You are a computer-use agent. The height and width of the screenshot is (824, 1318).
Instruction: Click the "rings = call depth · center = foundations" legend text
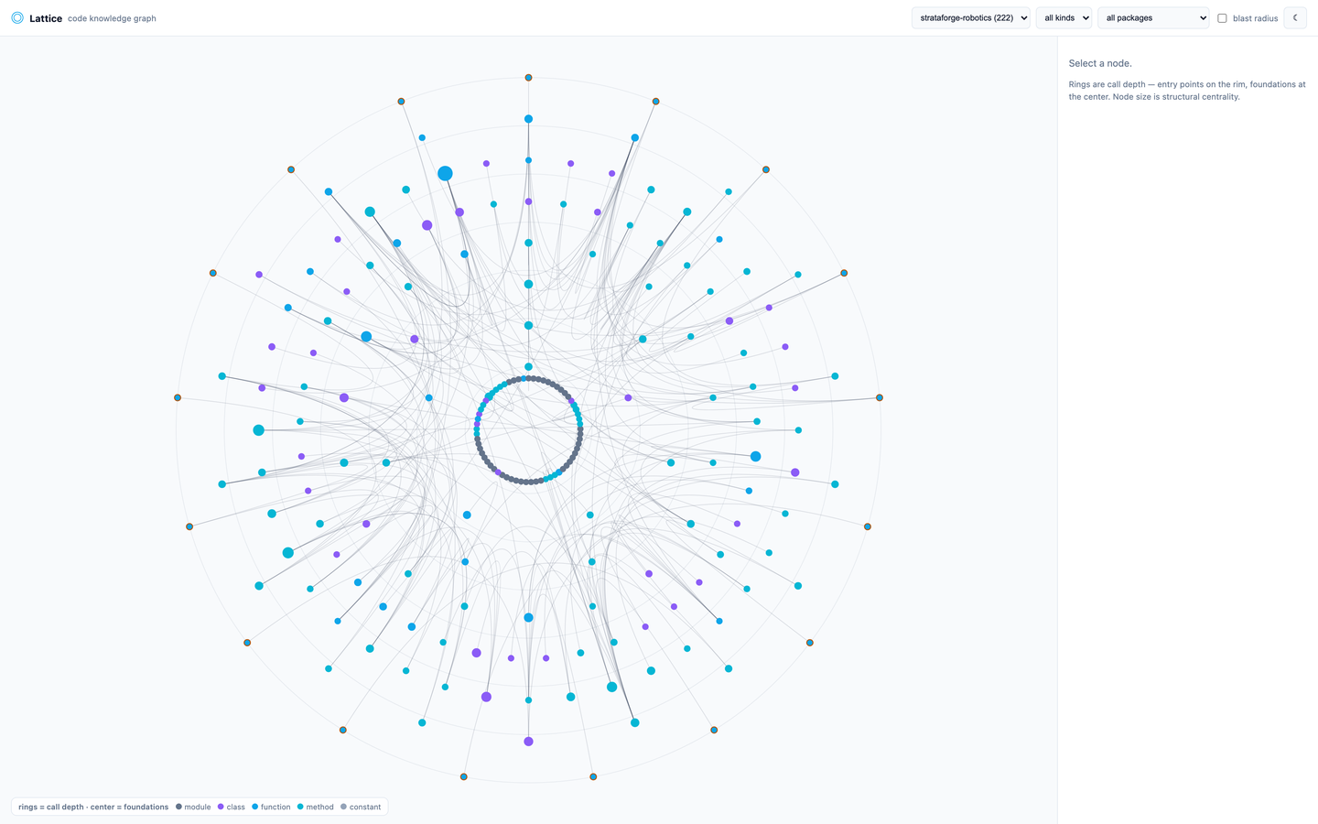(x=93, y=807)
